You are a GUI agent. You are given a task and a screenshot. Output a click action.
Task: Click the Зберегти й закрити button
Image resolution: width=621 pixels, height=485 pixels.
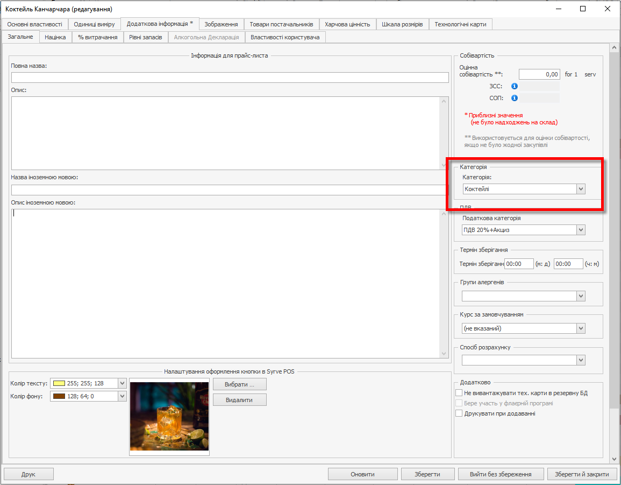pos(582,474)
